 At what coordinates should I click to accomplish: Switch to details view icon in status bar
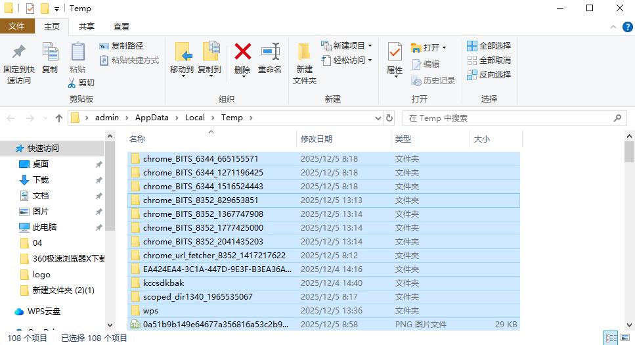point(611,338)
